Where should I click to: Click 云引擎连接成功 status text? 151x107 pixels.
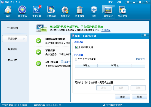click(114, 105)
